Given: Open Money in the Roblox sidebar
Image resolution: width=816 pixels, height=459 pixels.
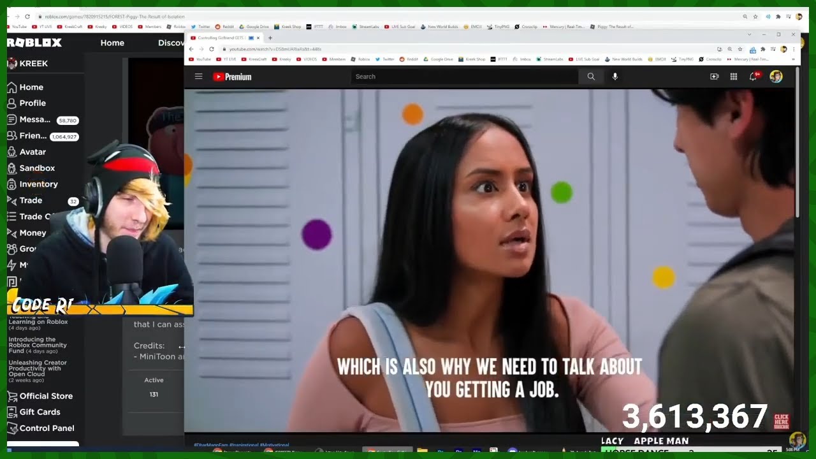Looking at the screenshot, I should point(26,233).
